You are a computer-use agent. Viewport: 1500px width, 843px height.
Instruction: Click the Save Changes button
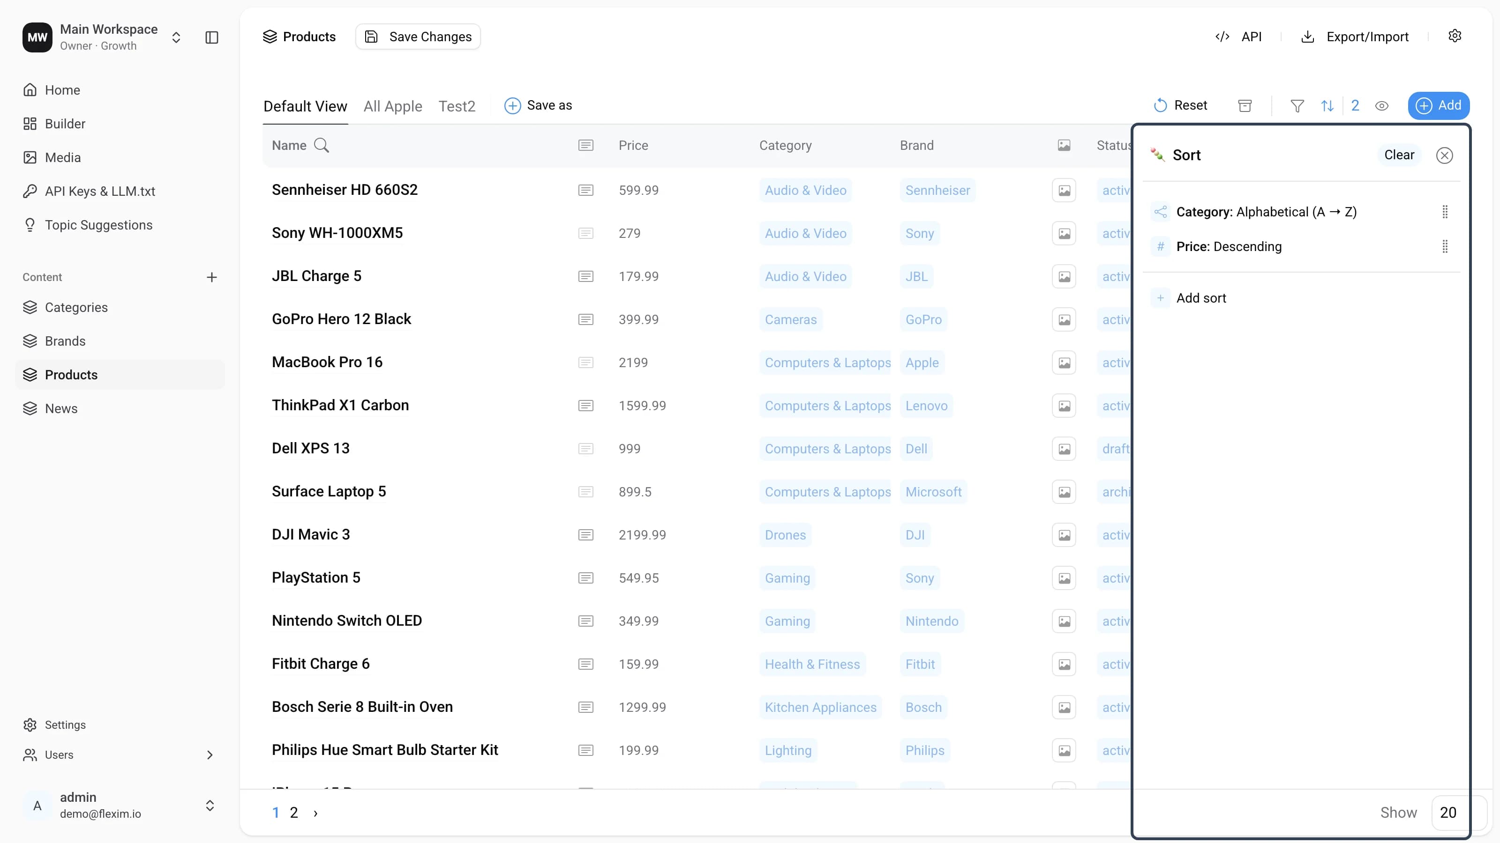[x=418, y=37]
